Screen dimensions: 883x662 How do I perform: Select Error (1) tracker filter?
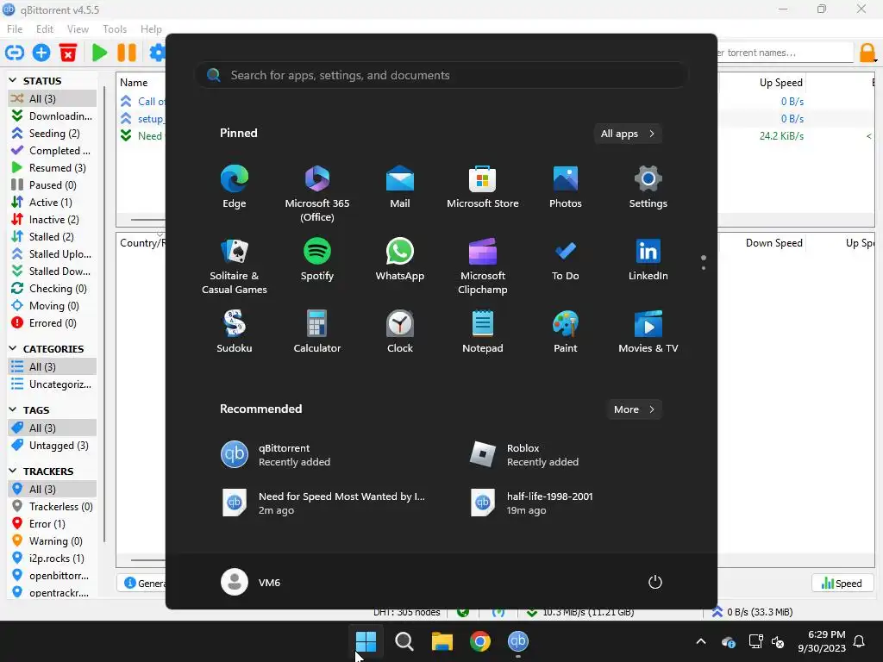click(x=52, y=523)
